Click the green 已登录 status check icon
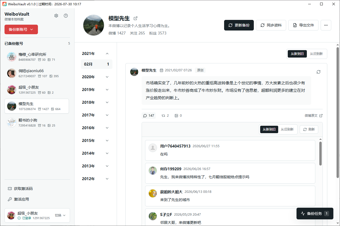This screenshot has width=340, height=226. coord(19,218)
